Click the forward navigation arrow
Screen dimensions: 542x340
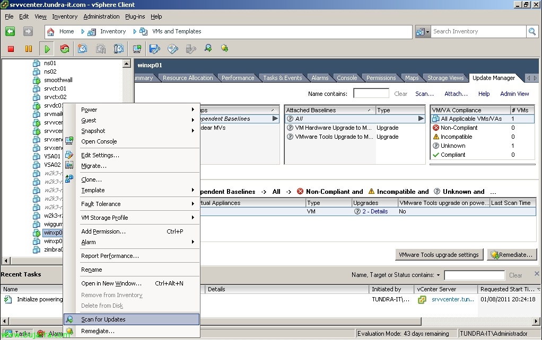[28, 31]
